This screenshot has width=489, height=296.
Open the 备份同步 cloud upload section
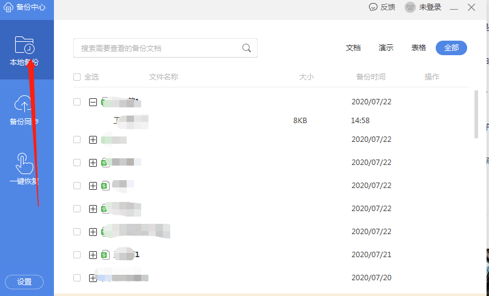tap(25, 109)
